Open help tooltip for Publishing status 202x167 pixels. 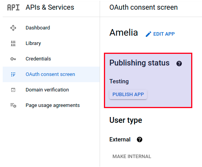[x=179, y=64]
